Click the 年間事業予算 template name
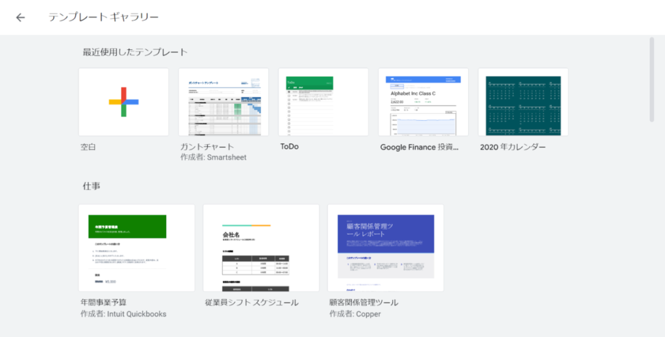 pyautogui.click(x=103, y=303)
